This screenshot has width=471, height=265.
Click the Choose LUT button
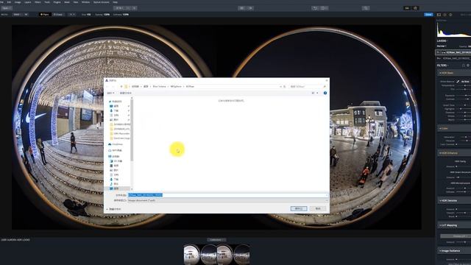coord(456,236)
